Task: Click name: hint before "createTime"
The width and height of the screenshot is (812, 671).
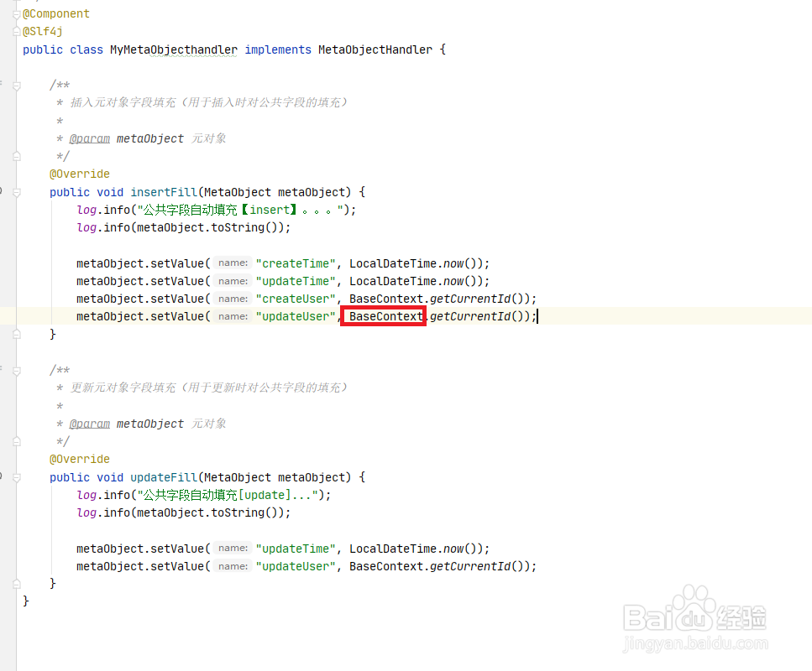Action: click(233, 263)
